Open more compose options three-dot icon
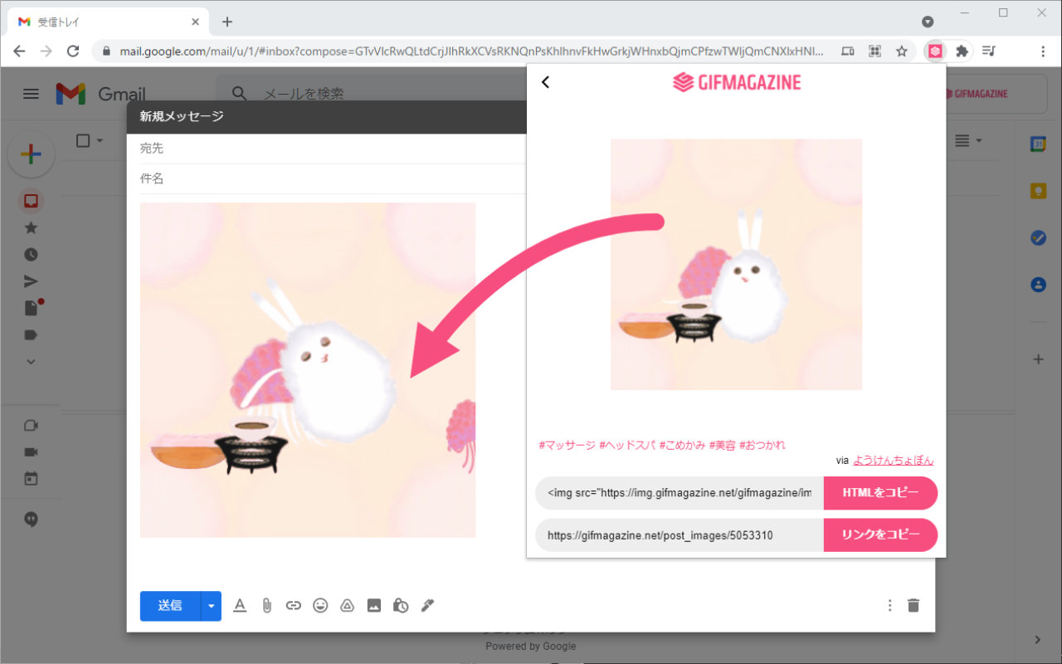The width and height of the screenshot is (1062, 664). tap(890, 606)
